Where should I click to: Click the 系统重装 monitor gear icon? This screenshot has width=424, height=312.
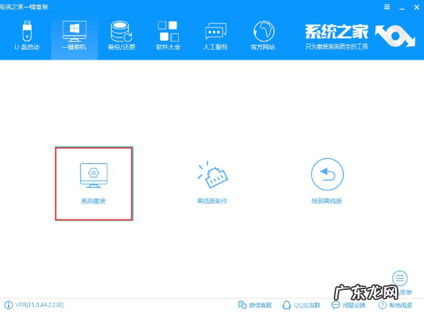93,175
